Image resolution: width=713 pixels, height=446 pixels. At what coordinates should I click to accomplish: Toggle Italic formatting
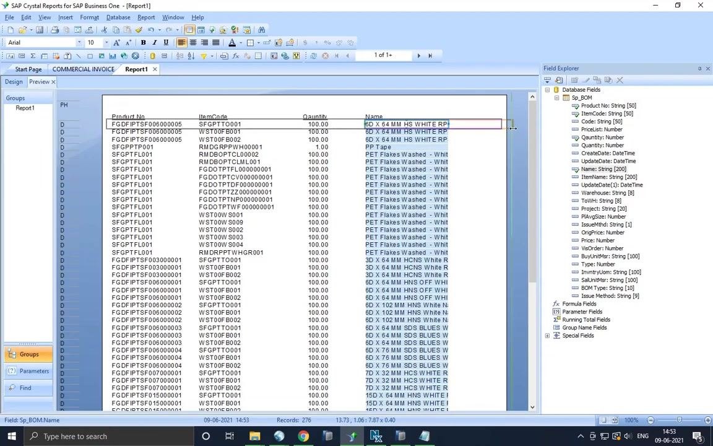pyautogui.click(x=155, y=43)
